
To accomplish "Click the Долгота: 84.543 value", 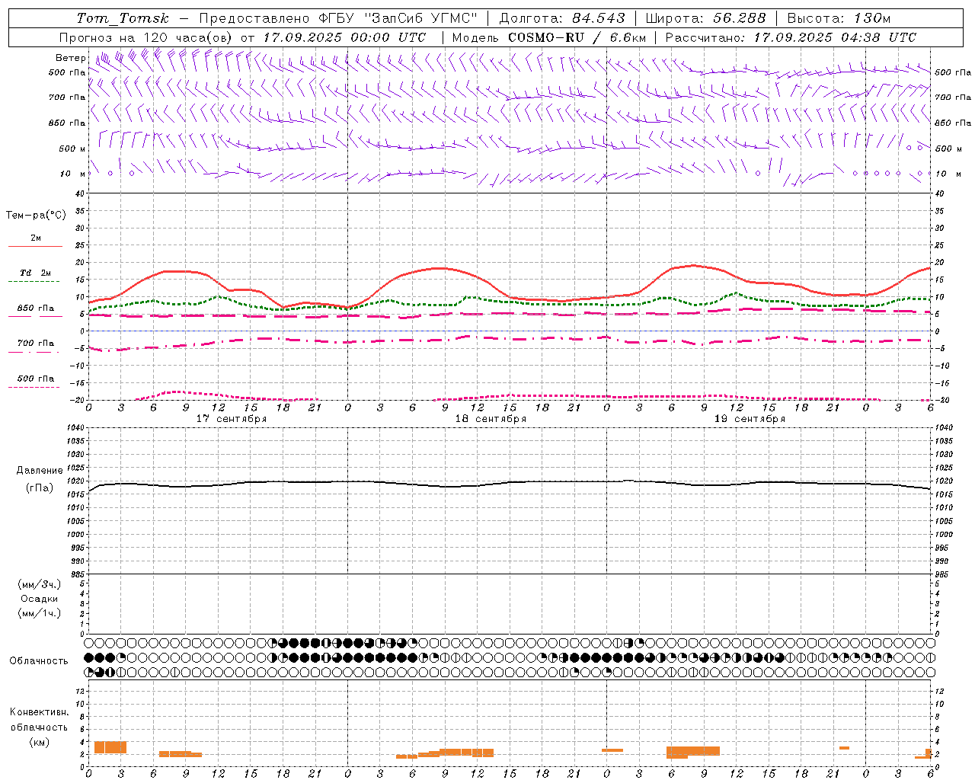I will pyautogui.click(x=562, y=18).
